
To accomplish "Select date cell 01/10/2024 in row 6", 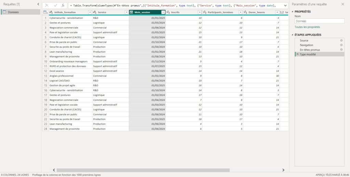I will [147, 42].
